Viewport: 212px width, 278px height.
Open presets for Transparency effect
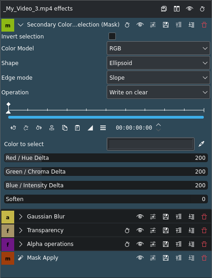coord(153,230)
